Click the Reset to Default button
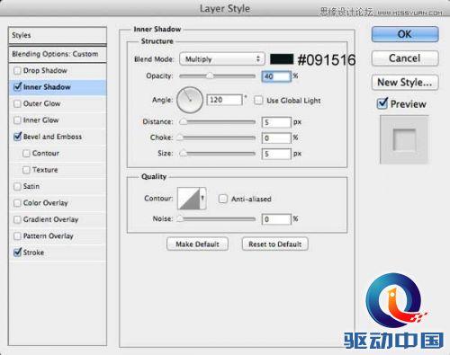 pos(274,244)
